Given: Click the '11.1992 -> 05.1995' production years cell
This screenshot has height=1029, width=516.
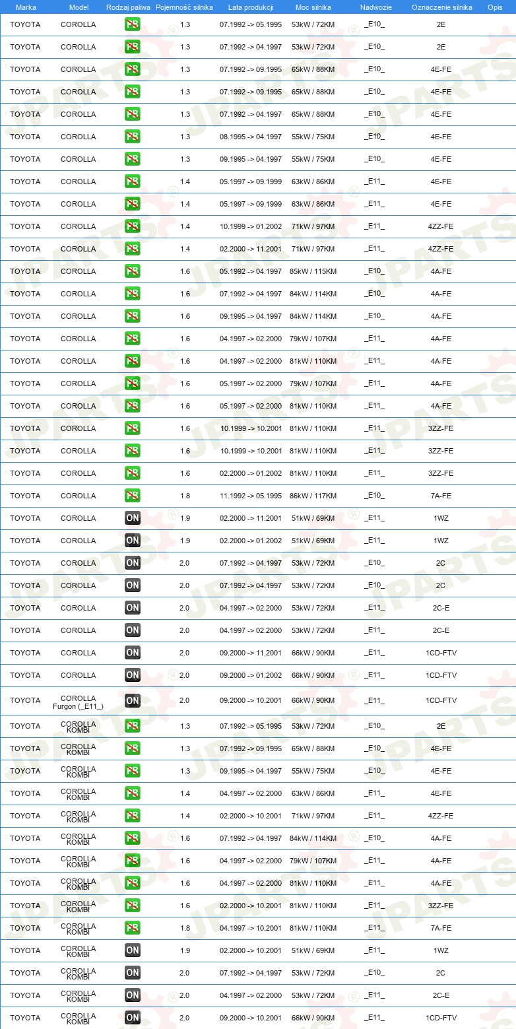Looking at the screenshot, I should tap(251, 496).
